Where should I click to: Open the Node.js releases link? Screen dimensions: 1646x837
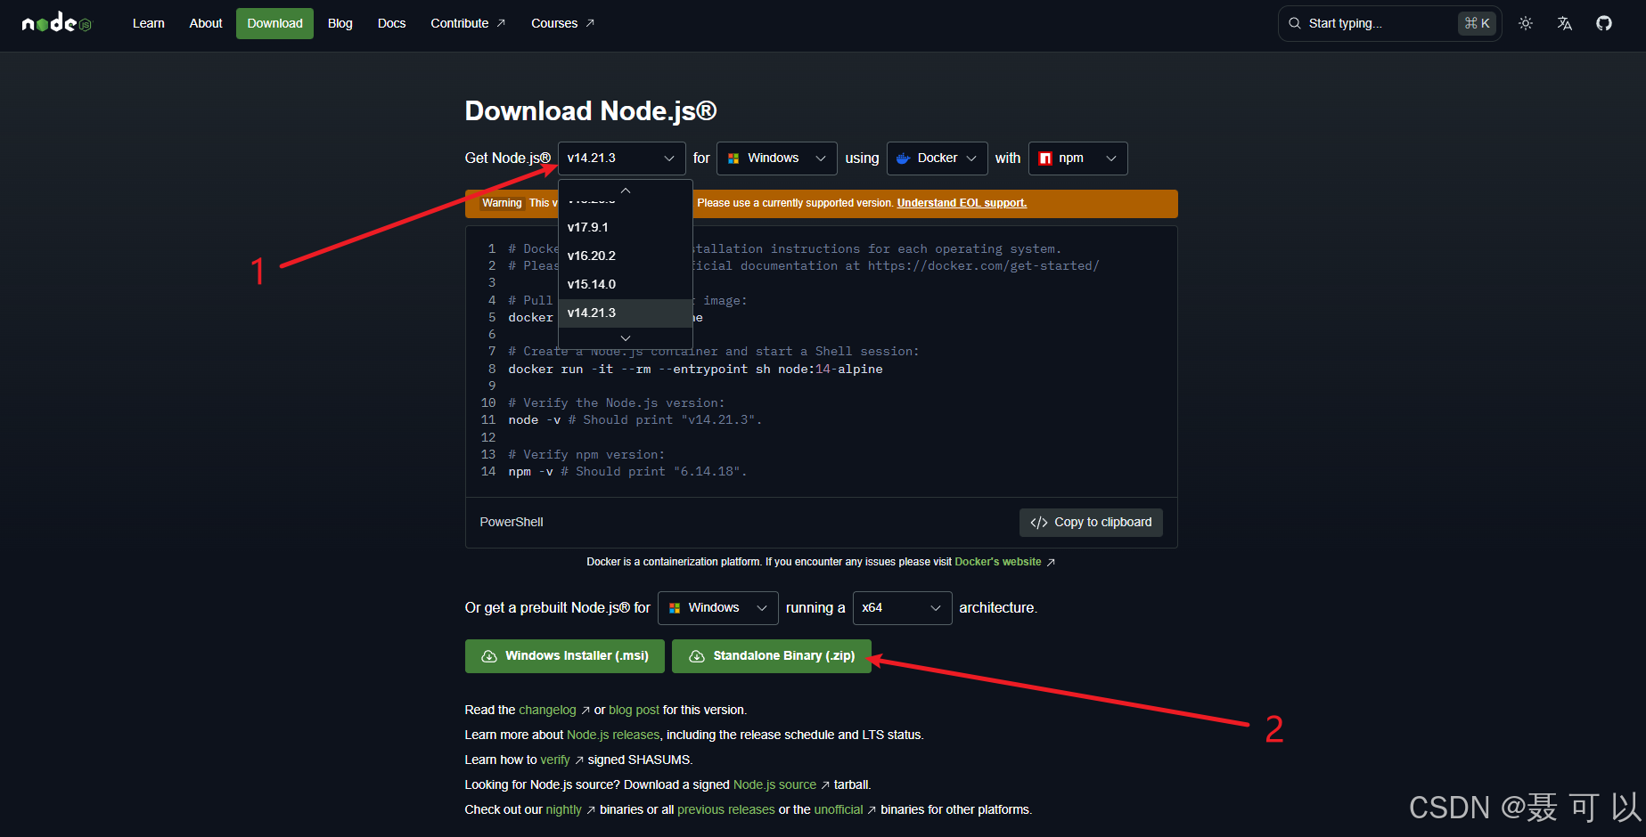pos(613,735)
